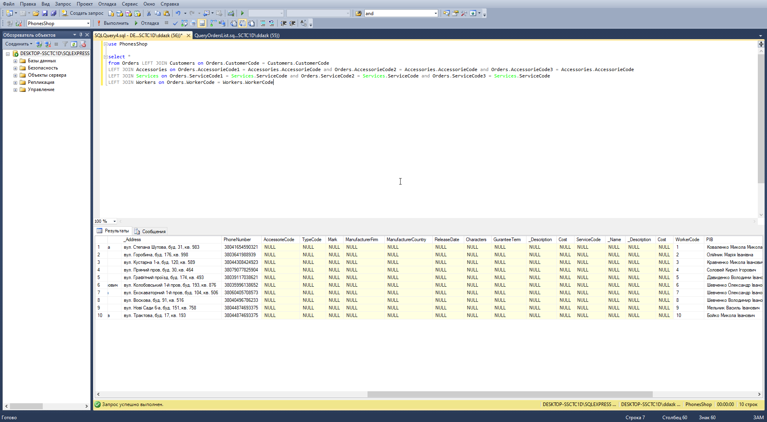Screen dimensions: 767x422
Task: Click the Toolbox hammer and wrench icon
Action: (464, 13)
